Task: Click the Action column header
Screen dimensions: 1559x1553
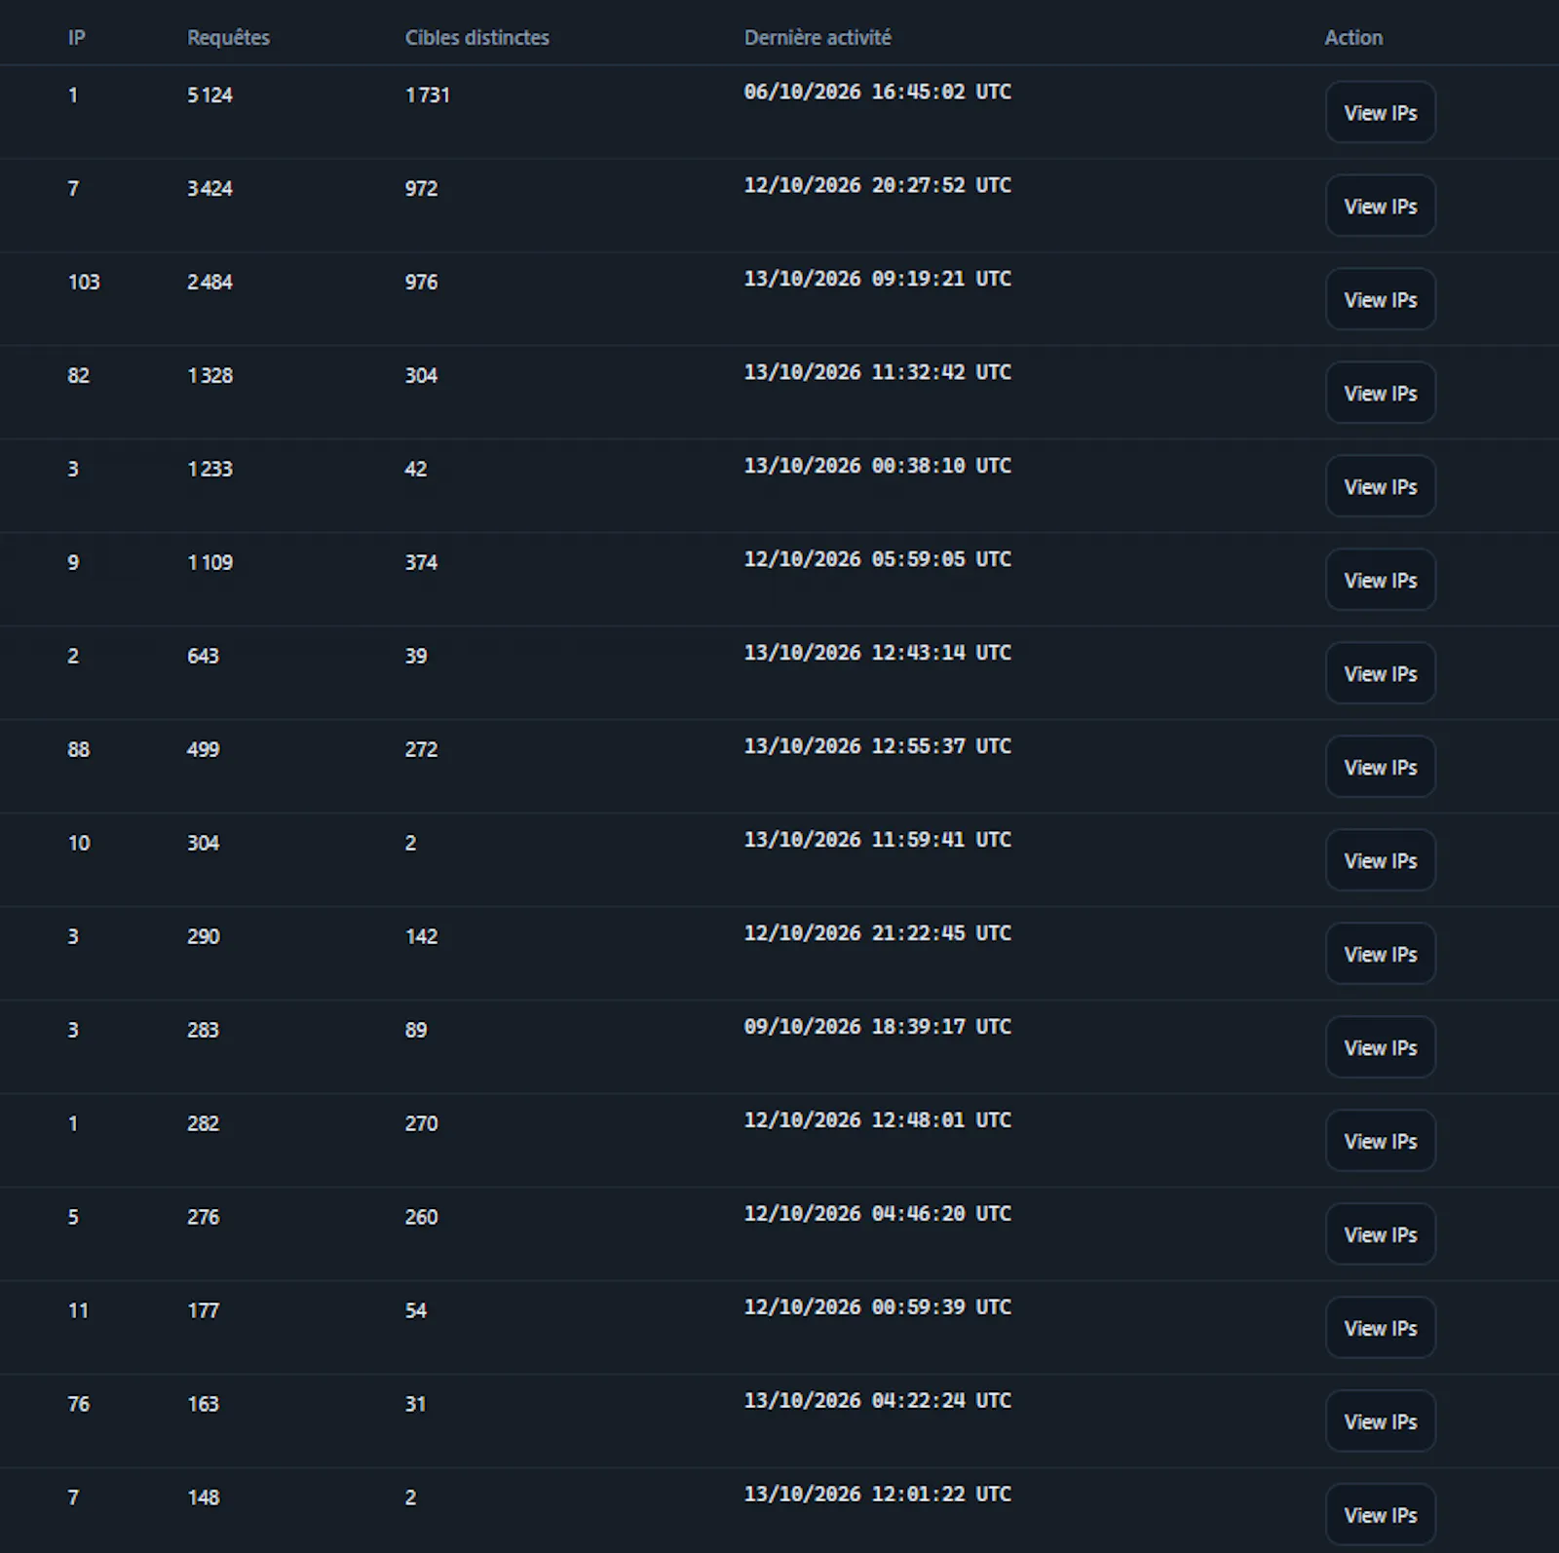Action: coord(1353,38)
